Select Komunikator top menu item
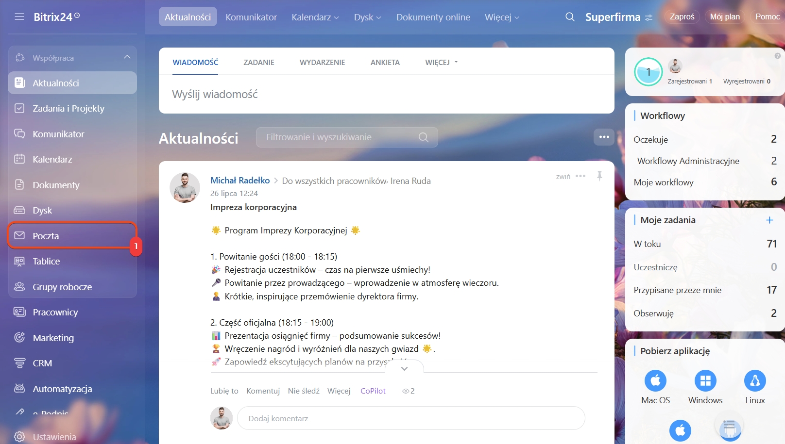The width and height of the screenshot is (785, 444). (251, 17)
